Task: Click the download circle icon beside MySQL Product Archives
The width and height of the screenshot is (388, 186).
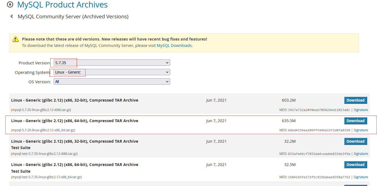Action: [x=10, y=4]
